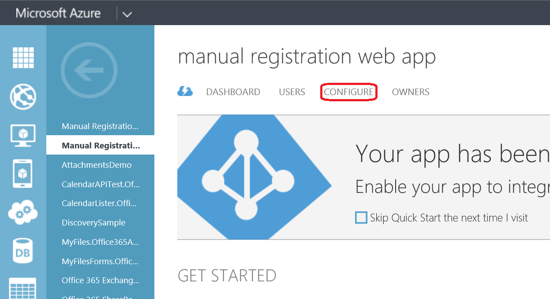Select highlighted Manual Registrati... app entry

(x=100, y=146)
